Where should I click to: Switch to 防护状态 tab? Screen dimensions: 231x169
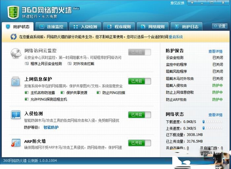[x=18, y=27]
